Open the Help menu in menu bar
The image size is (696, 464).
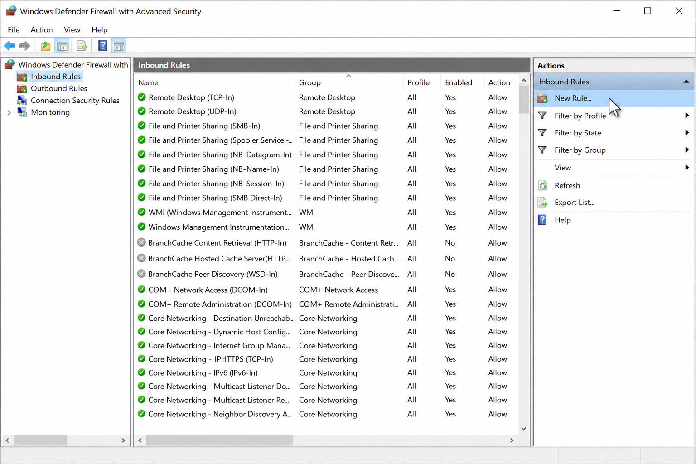coord(100,29)
